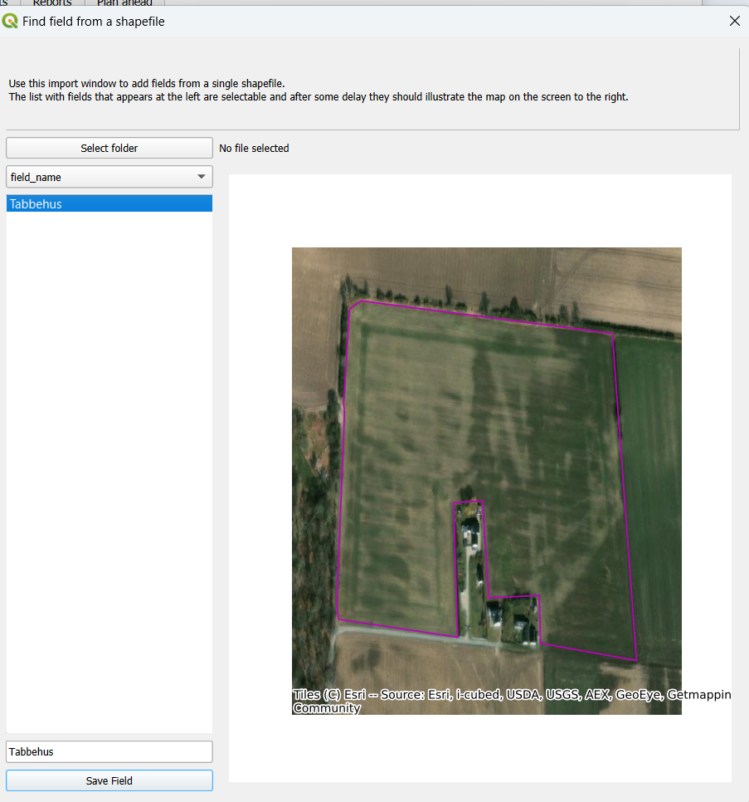Close the Find field dialog
The height and width of the screenshot is (802, 749).
[x=735, y=21]
